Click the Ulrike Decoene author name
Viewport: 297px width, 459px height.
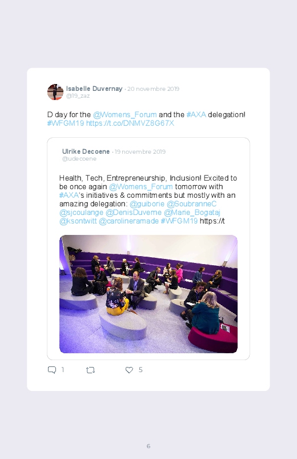pyautogui.click(x=86, y=151)
